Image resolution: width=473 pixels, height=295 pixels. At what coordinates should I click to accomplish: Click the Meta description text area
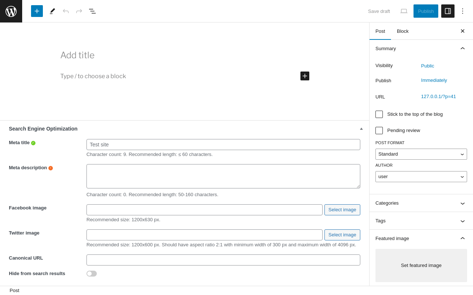point(223,176)
